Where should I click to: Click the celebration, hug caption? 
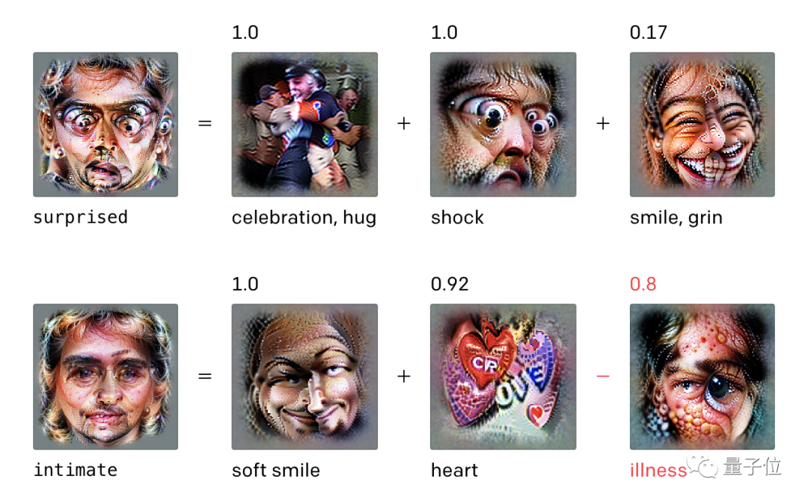pyautogui.click(x=304, y=218)
